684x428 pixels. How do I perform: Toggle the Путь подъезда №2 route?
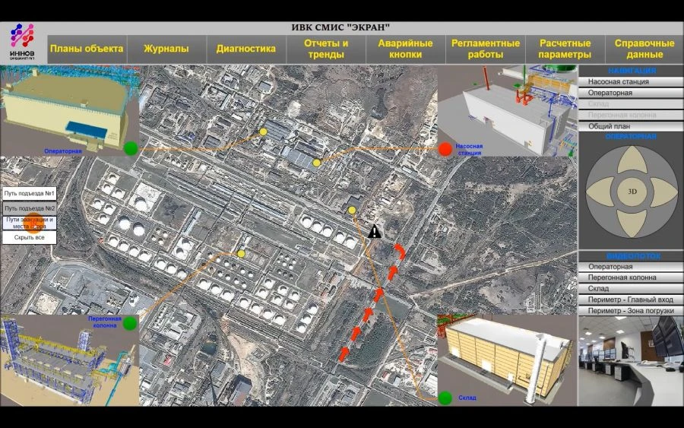point(30,208)
